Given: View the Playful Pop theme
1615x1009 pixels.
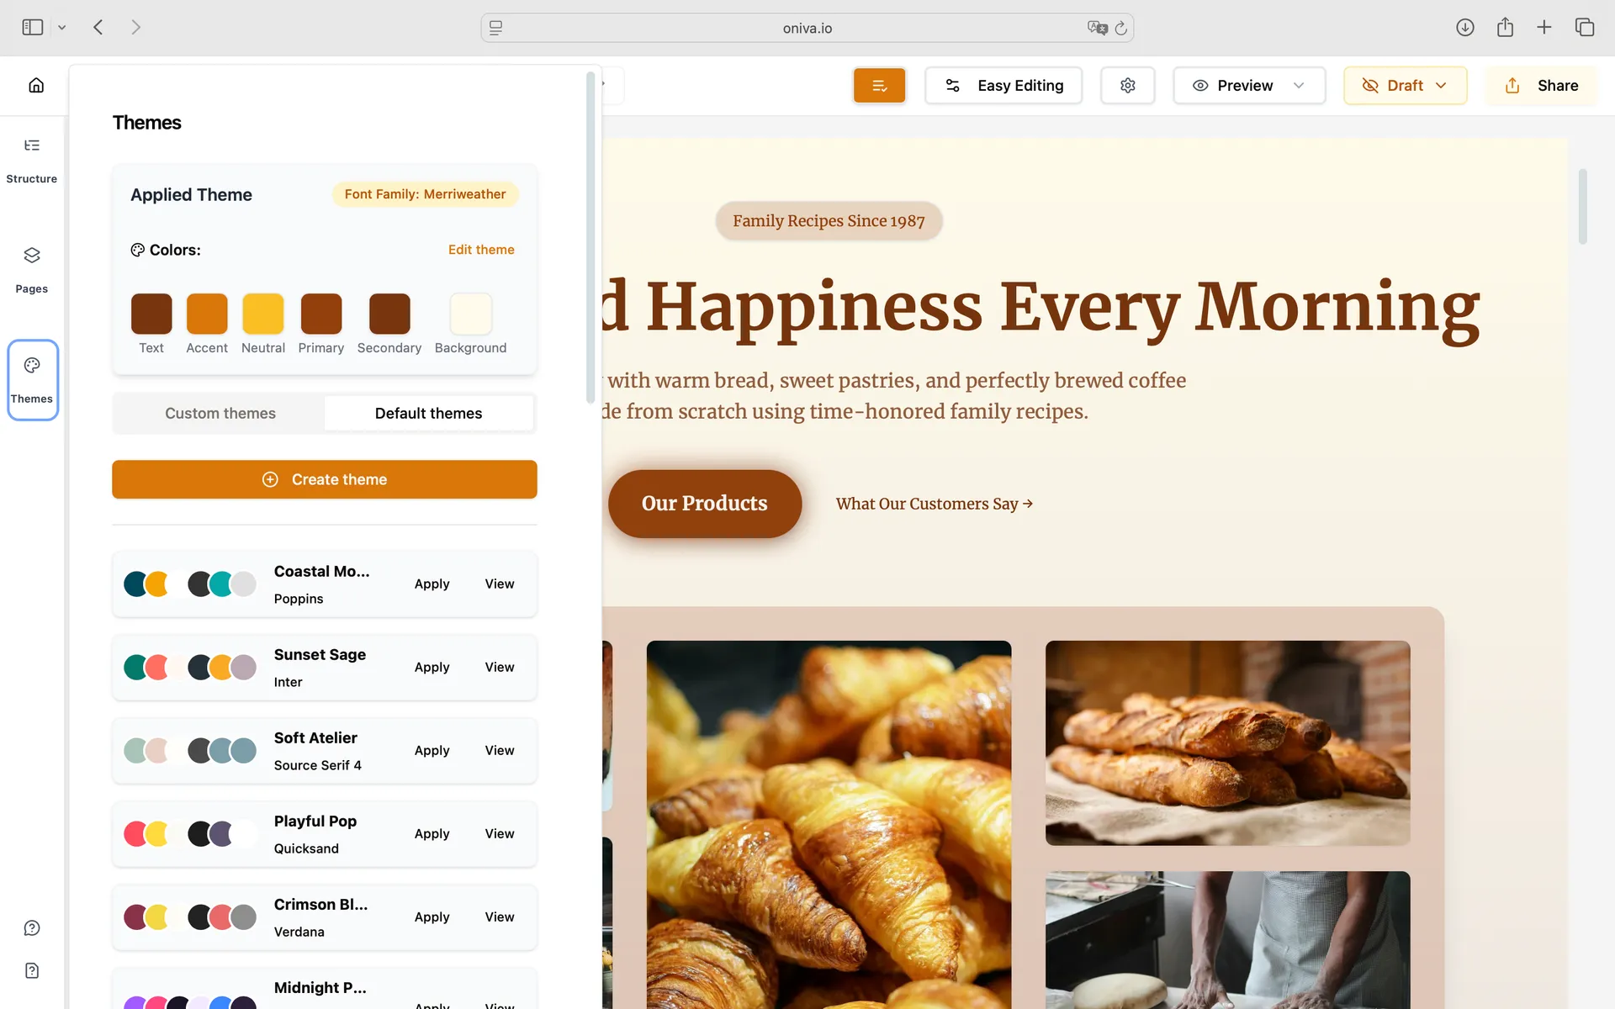Looking at the screenshot, I should click(500, 833).
